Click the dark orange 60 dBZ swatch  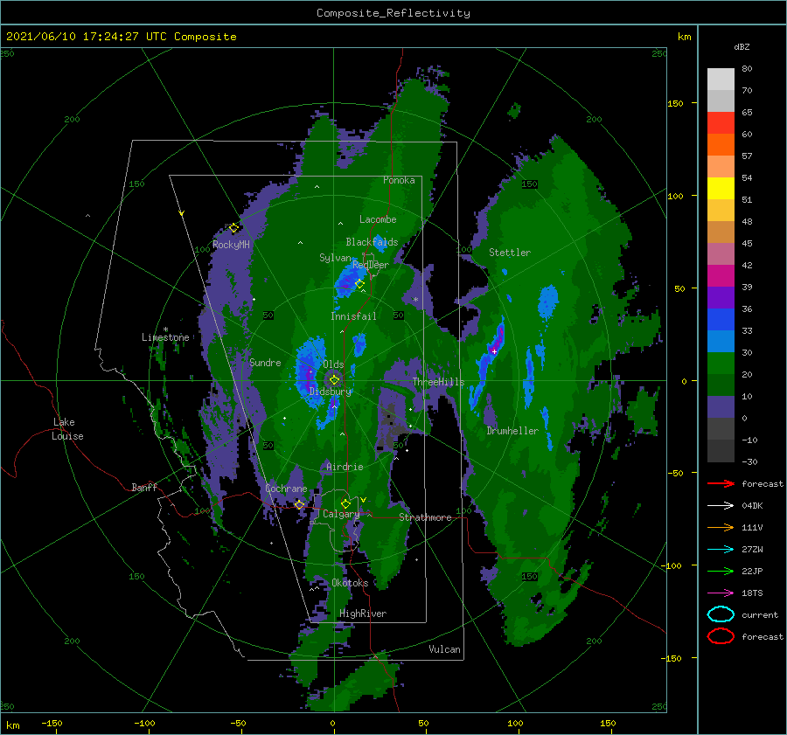721,144
